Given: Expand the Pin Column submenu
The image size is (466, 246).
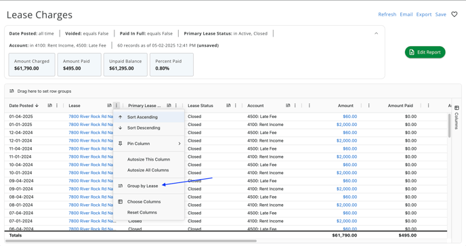Looking at the screenshot, I should coord(148,144).
